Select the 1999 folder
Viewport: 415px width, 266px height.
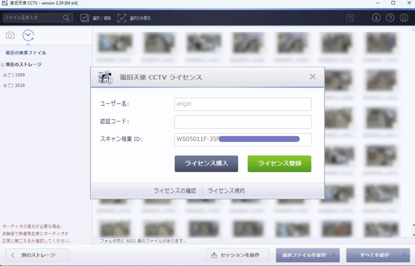(20, 75)
